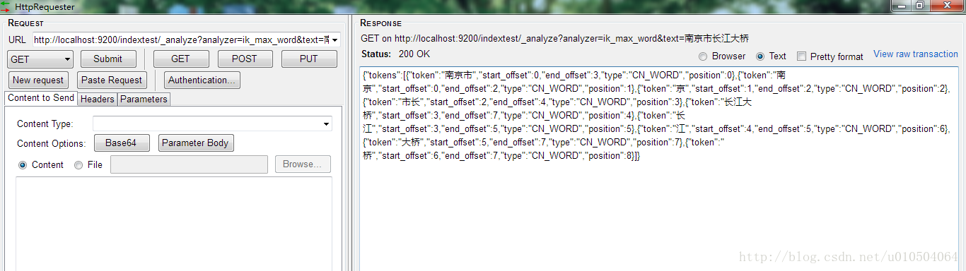The image size is (966, 271).
Task: Minimize the HttpRequester window
Action: pos(901,5)
